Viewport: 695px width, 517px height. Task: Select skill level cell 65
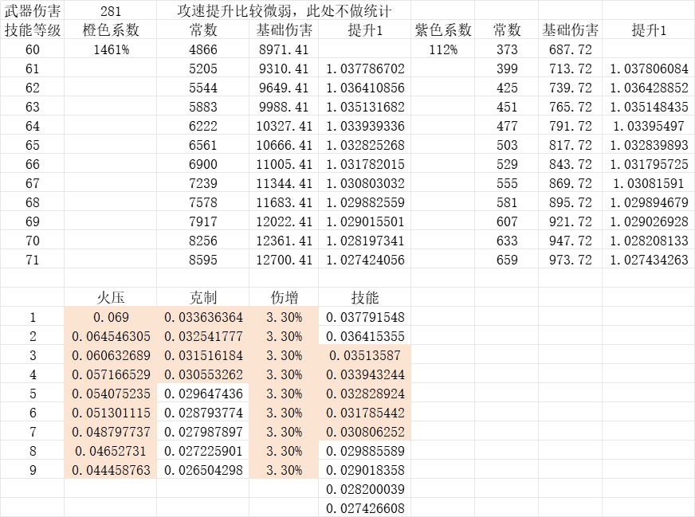tap(33, 145)
